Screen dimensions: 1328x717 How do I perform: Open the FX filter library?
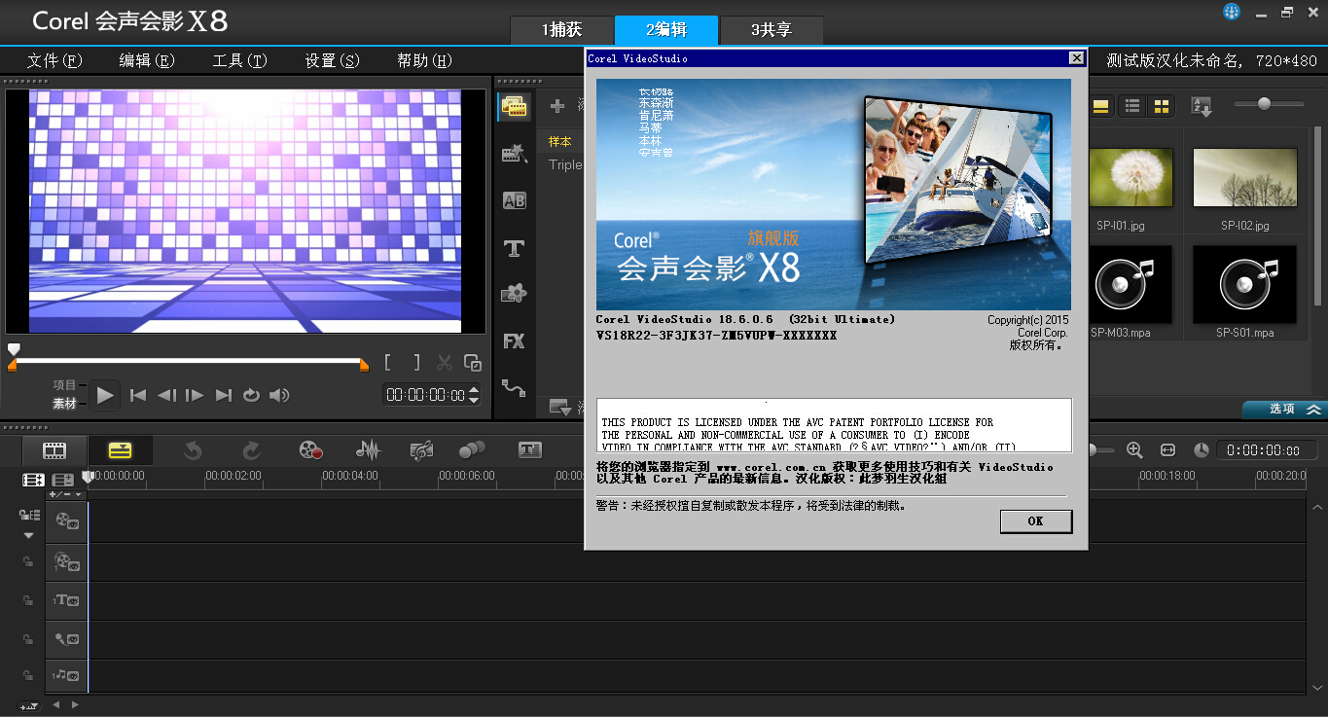coord(514,341)
